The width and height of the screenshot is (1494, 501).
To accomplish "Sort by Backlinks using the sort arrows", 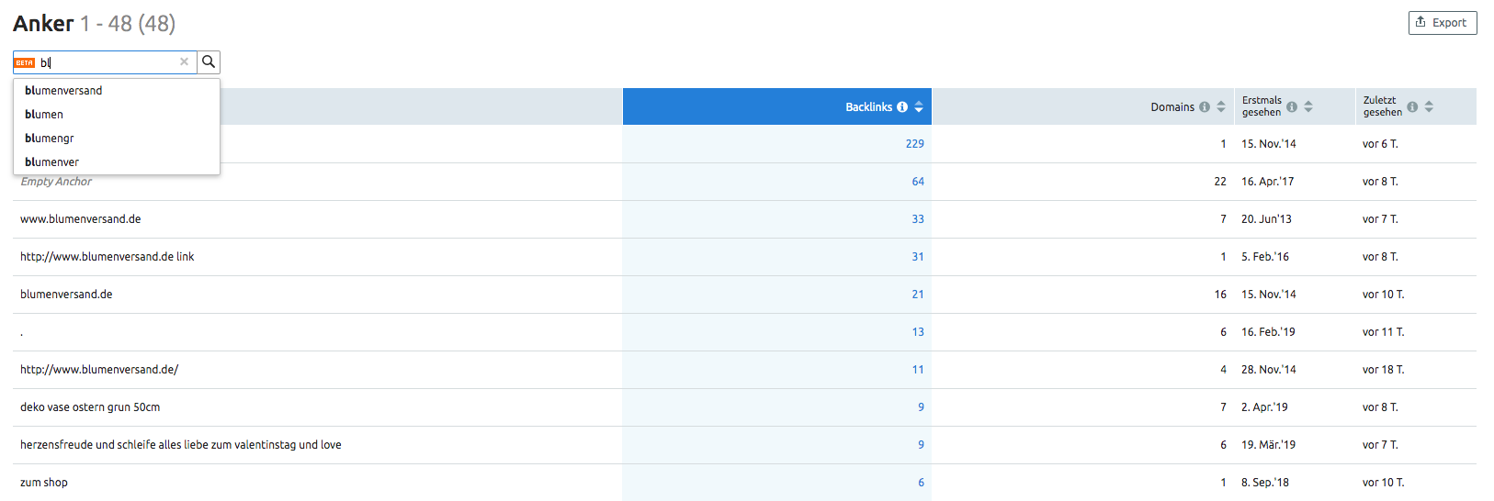I will click(x=919, y=107).
